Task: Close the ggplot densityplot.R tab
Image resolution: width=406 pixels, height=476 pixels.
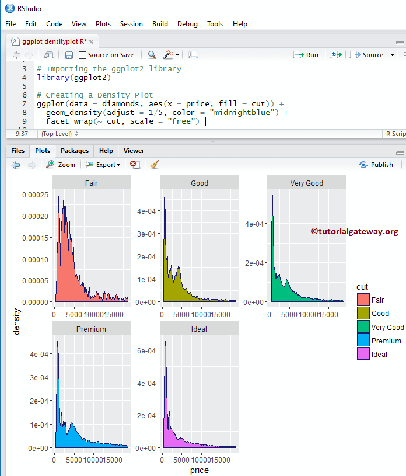Action: (x=91, y=42)
